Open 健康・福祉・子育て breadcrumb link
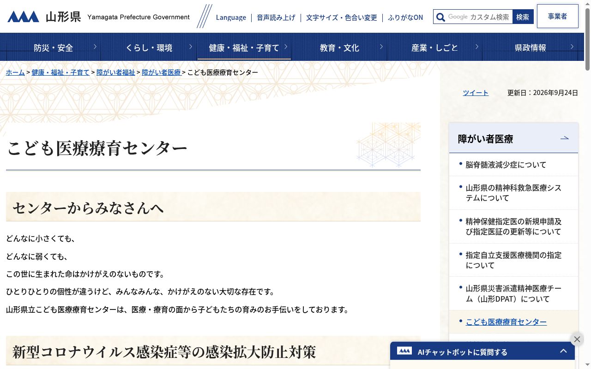This screenshot has width=591, height=369. pyautogui.click(x=60, y=72)
